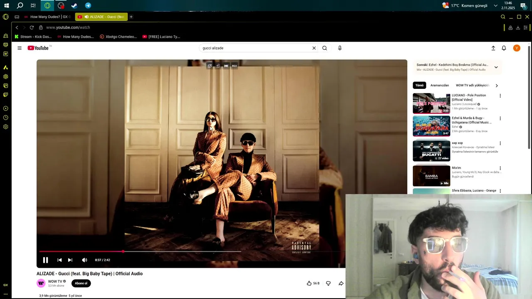
Task: Open the '[FREE] Luciano Ty...' bookmark
Action: pos(161,37)
